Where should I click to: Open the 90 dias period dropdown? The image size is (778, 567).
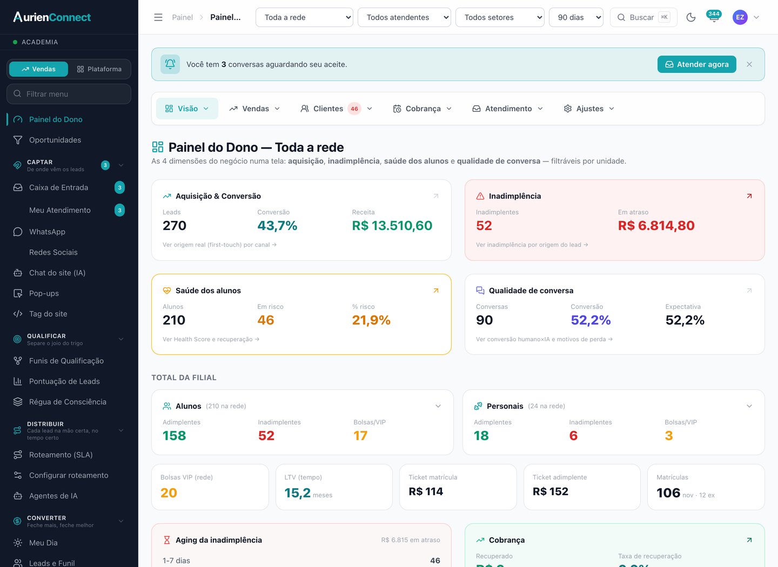tap(576, 17)
